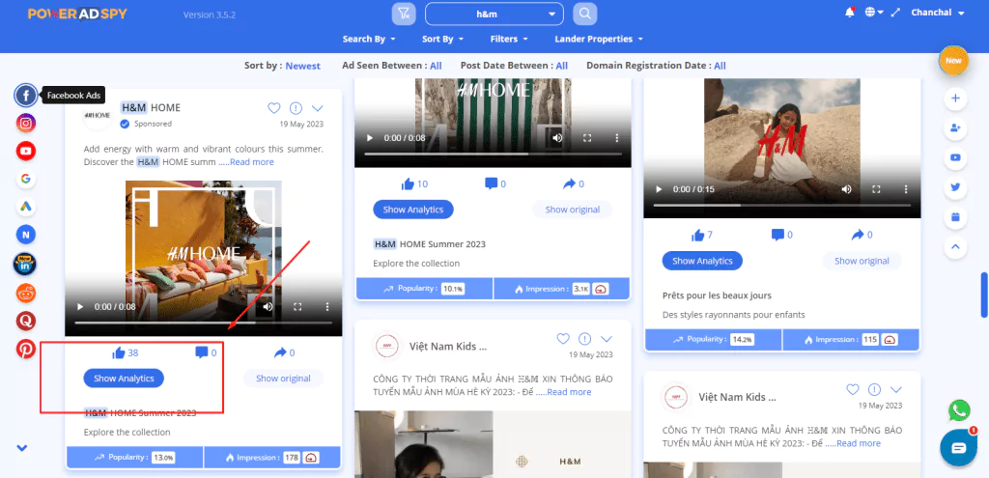Image resolution: width=989 pixels, height=478 pixels.
Task: Mute the 0:15 kids H&M video
Action: click(846, 189)
